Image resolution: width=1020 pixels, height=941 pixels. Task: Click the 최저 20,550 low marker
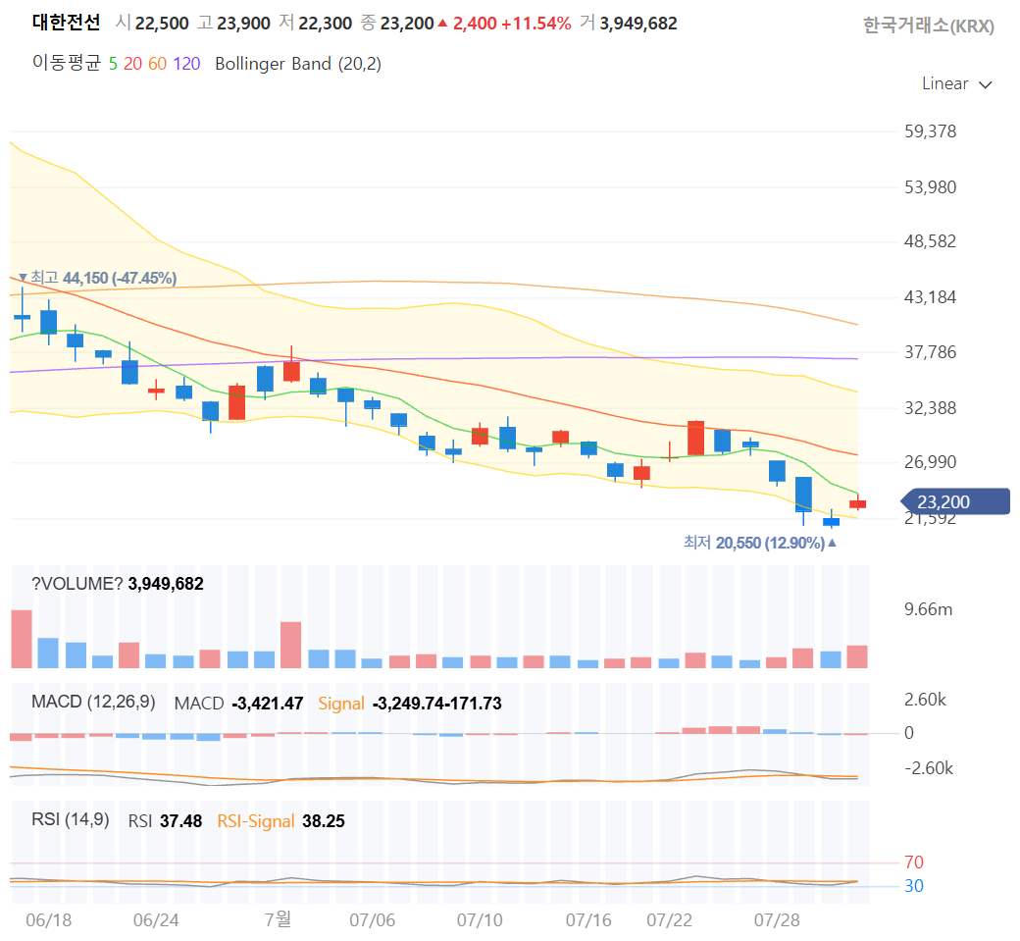click(760, 543)
